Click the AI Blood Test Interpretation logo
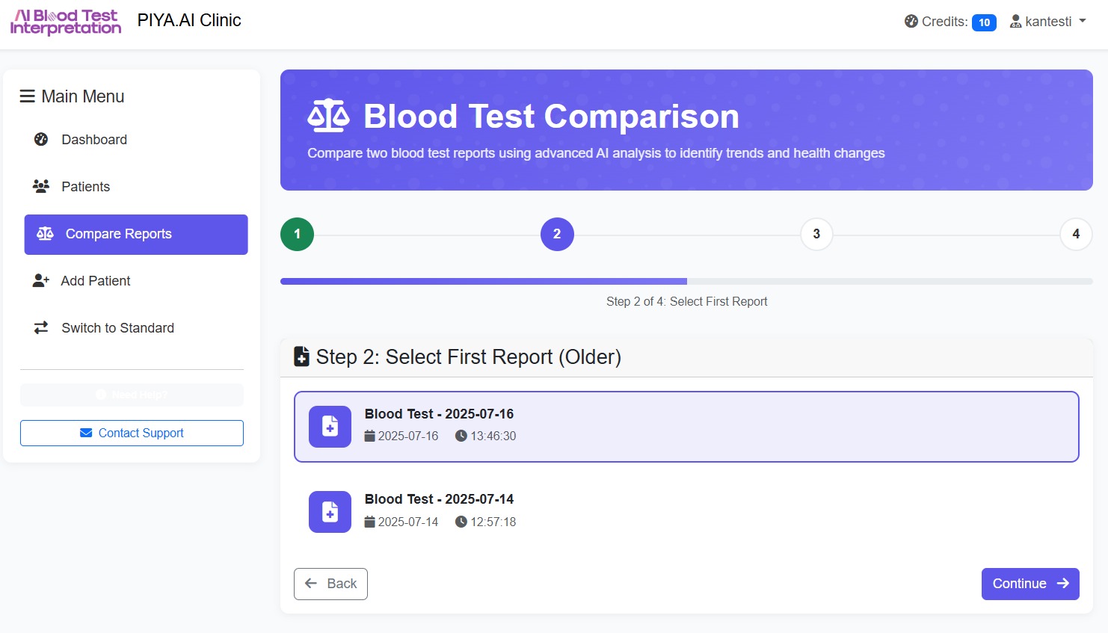This screenshot has width=1108, height=633. (x=66, y=22)
